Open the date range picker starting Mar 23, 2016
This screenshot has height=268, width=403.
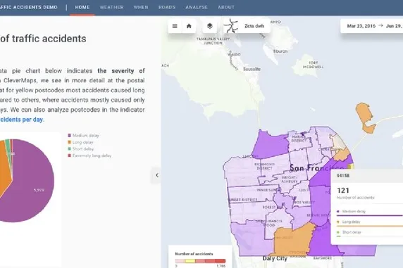[371, 26]
